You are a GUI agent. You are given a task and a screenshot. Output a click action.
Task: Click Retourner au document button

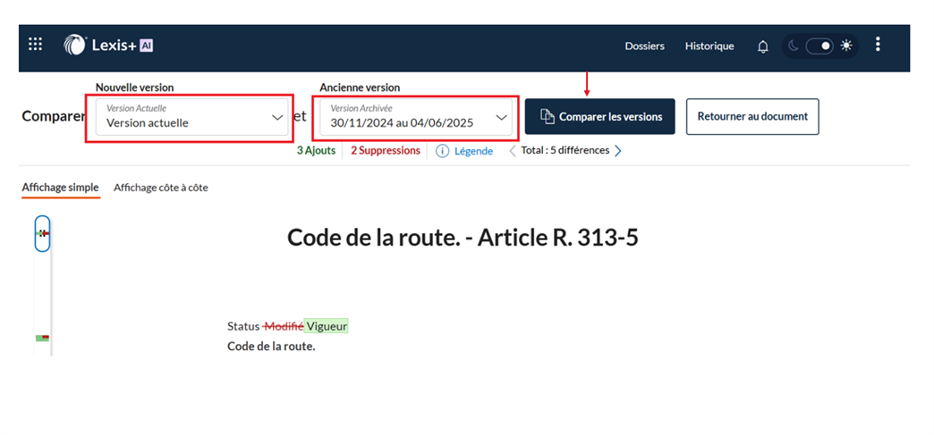coord(751,117)
